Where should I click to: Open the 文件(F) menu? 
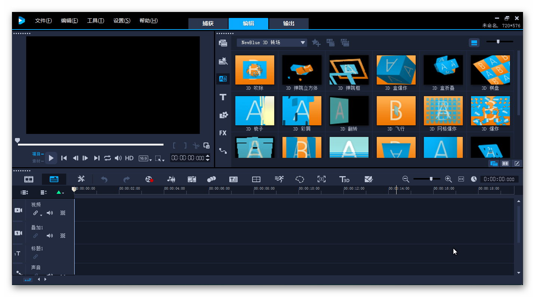43,21
